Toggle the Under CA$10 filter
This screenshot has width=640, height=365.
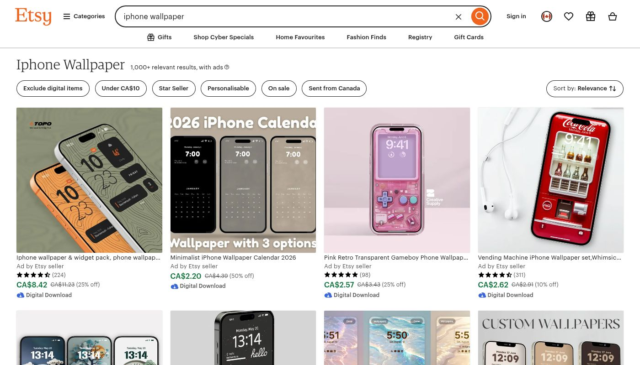[x=121, y=89]
